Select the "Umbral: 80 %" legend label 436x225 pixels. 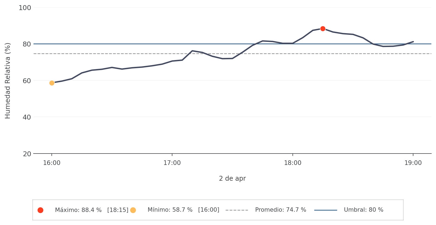(364, 210)
